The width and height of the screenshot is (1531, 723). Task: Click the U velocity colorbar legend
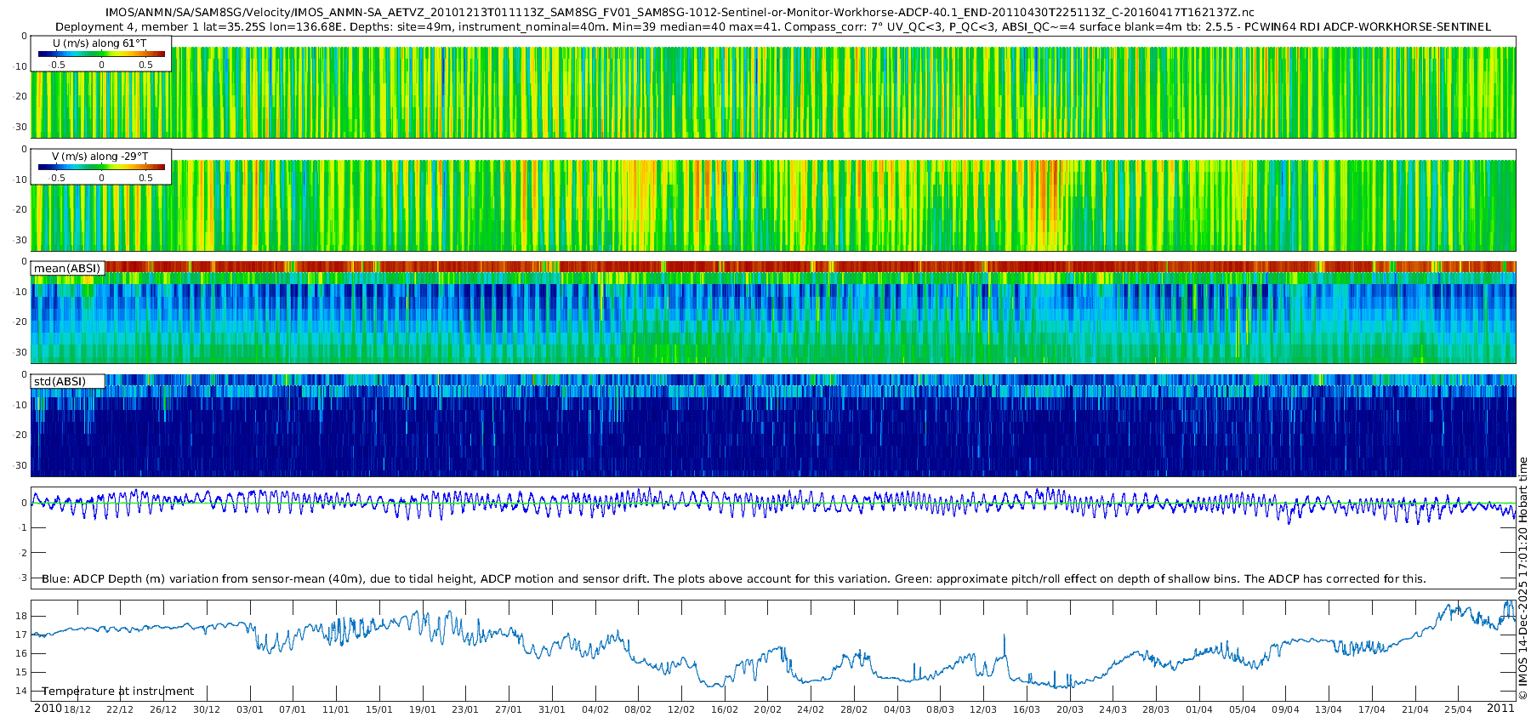(101, 54)
